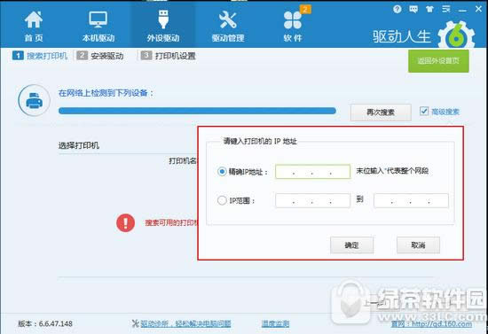The height and width of the screenshot is (334, 488).
Task: Click the 返回外设首页 green button
Action: [438, 61]
